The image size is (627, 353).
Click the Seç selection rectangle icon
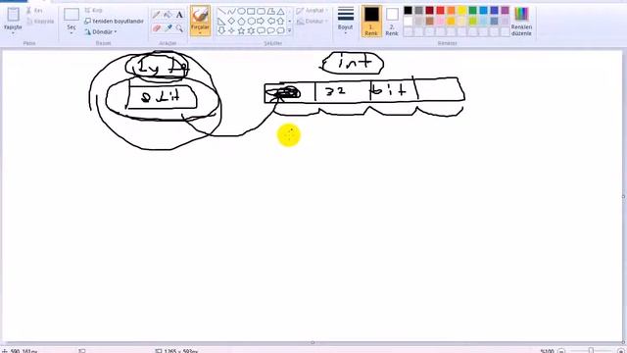[72, 15]
